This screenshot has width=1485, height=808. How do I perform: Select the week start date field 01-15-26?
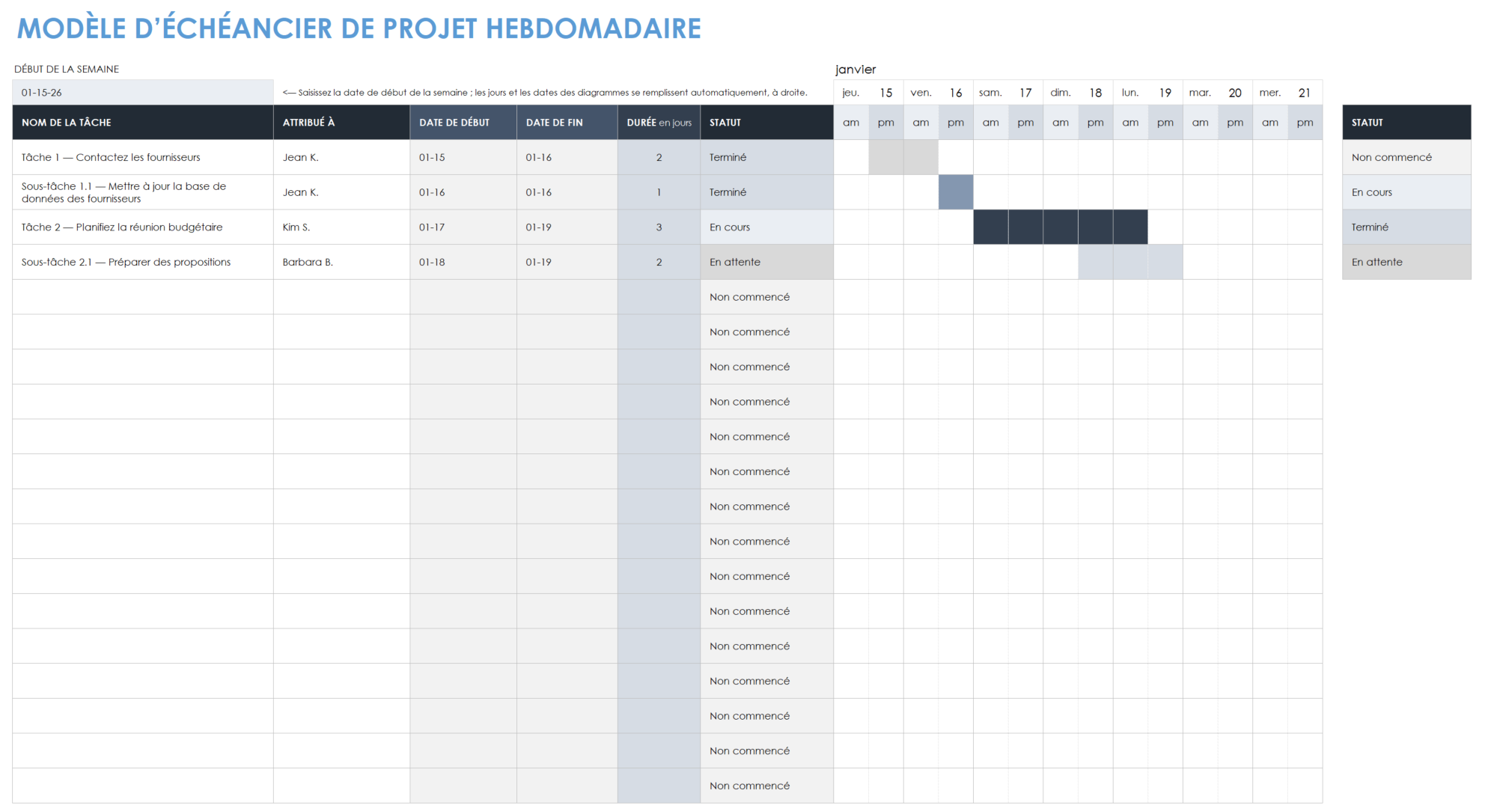coord(143,93)
